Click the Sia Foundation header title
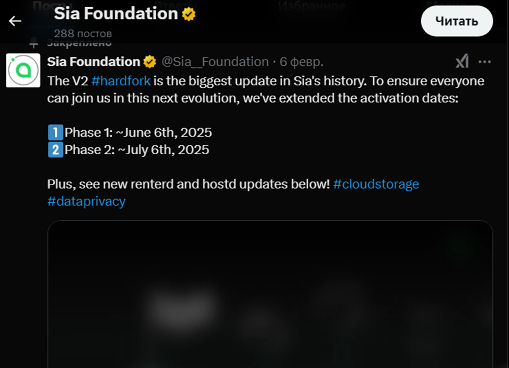Image resolution: width=509 pixels, height=368 pixels. click(x=116, y=14)
